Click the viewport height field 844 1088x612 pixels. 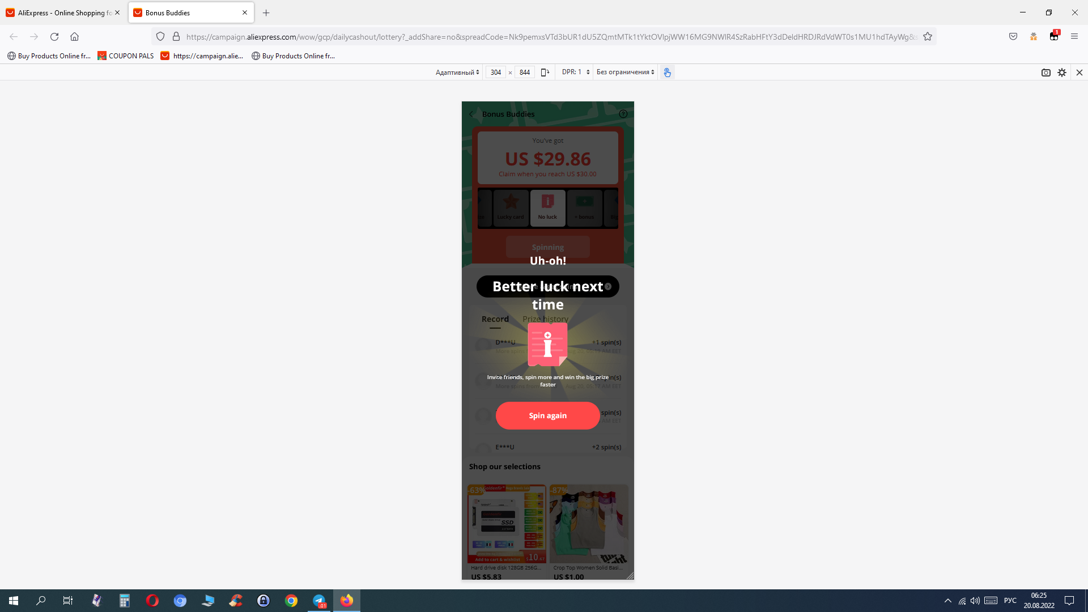click(x=525, y=73)
